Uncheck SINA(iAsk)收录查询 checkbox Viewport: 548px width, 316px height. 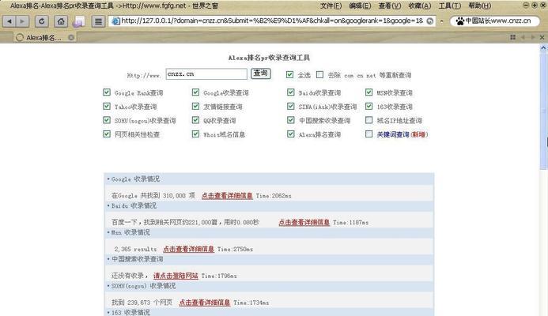[x=290, y=106]
